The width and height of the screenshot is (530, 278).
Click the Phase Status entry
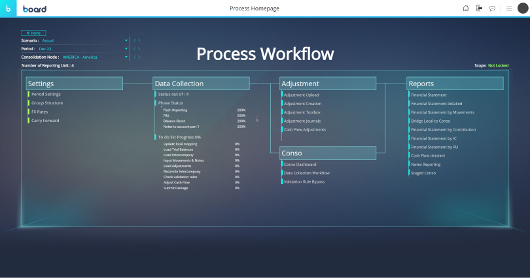click(170, 103)
